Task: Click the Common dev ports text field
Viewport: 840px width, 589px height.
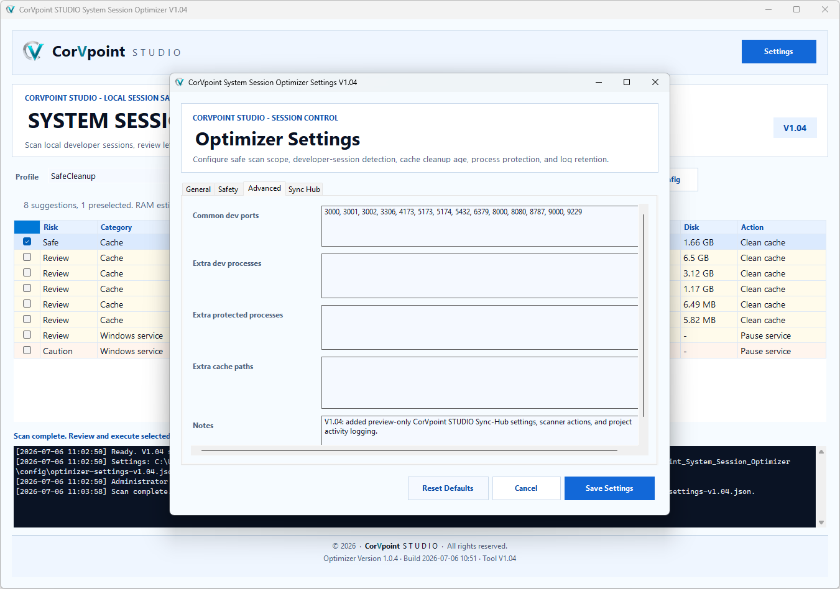Action: point(480,226)
